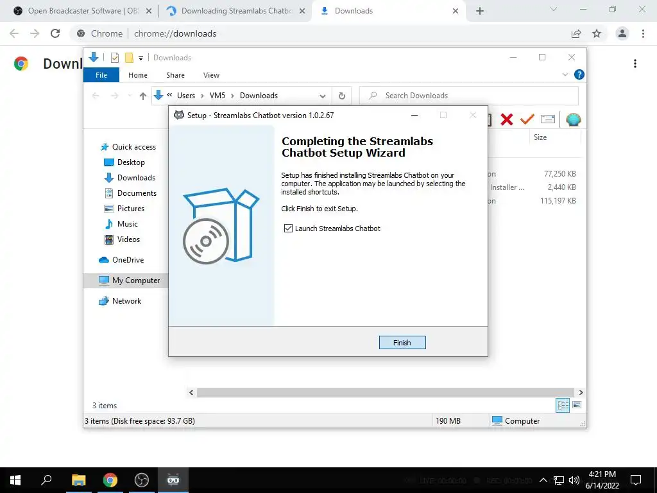Open File Explorer from taskbar

tap(78, 480)
